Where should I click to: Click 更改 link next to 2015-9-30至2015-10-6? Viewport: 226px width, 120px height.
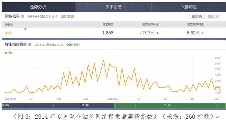point(71,16)
